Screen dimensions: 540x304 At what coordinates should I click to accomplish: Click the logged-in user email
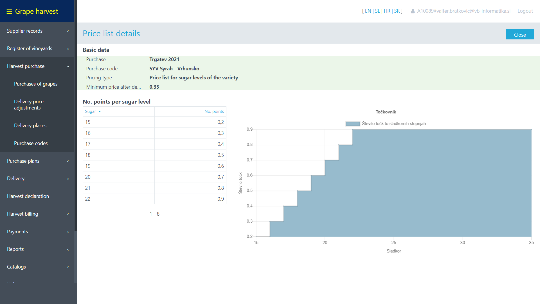coord(464,11)
